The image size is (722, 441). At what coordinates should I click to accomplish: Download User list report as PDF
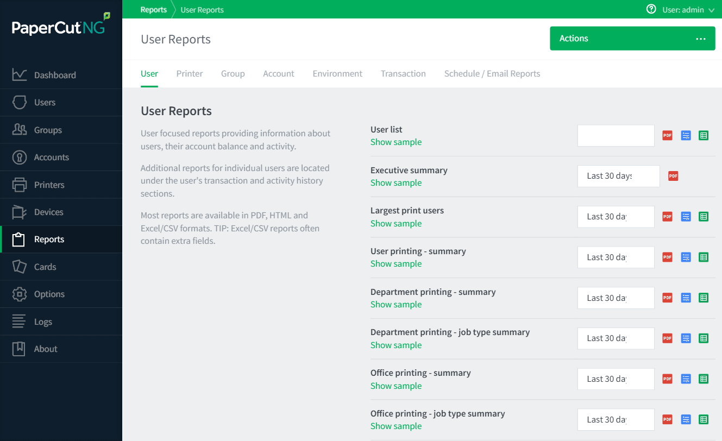coord(667,135)
